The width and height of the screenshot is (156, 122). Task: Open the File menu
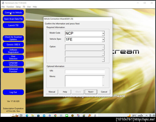point(3,7)
